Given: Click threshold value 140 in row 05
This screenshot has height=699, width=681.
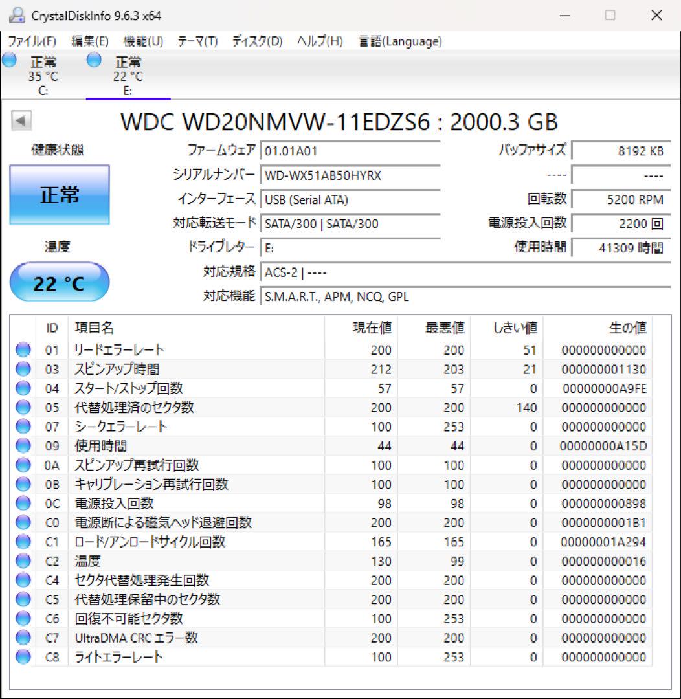Looking at the screenshot, I should pos(527,408).
